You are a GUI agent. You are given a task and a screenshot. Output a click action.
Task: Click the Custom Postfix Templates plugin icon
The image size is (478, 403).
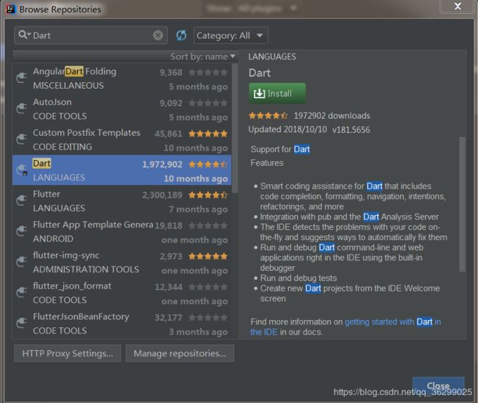(x=21, y=139)
